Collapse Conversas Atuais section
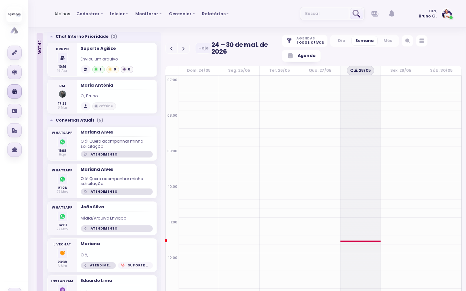 51,120
